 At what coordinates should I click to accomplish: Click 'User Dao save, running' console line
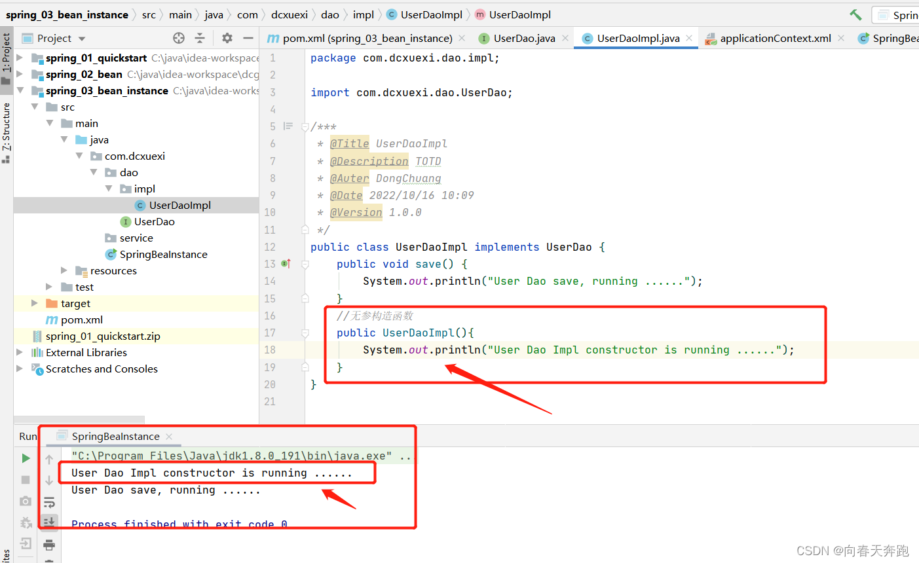166,490
